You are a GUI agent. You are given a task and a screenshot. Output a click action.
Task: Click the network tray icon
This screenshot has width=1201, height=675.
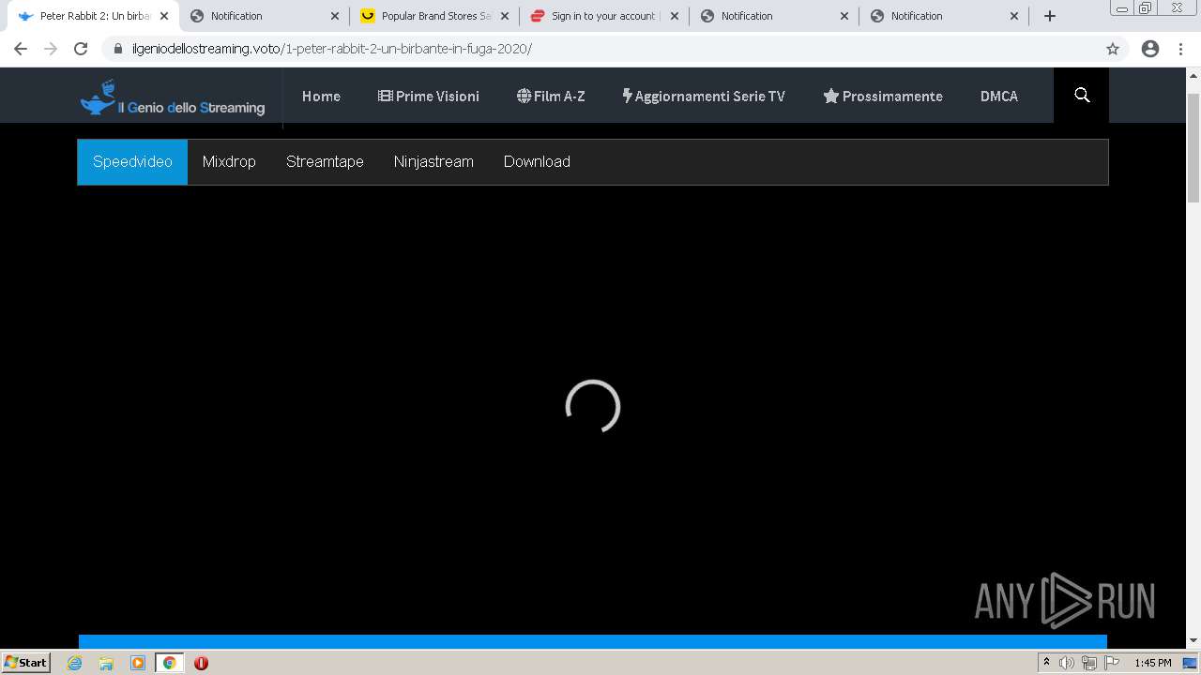1089,663
